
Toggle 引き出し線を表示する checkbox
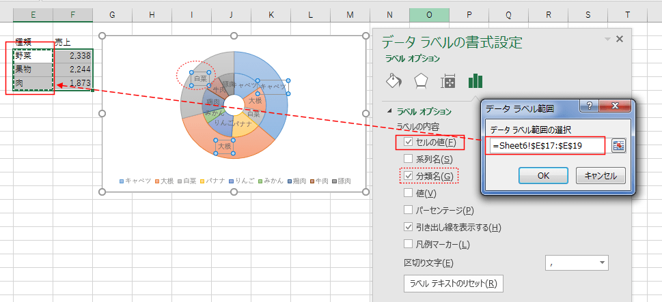pyautogui.click(x=409, y=227)
